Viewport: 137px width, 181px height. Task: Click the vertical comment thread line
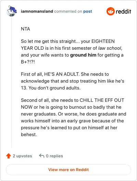pyautogui.click(x=12, y=83)
